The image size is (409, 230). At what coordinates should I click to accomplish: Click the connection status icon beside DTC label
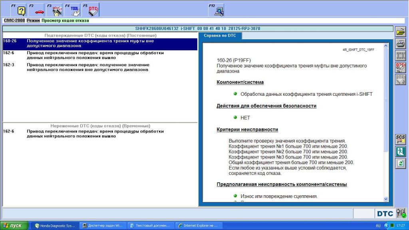point(401,213)
